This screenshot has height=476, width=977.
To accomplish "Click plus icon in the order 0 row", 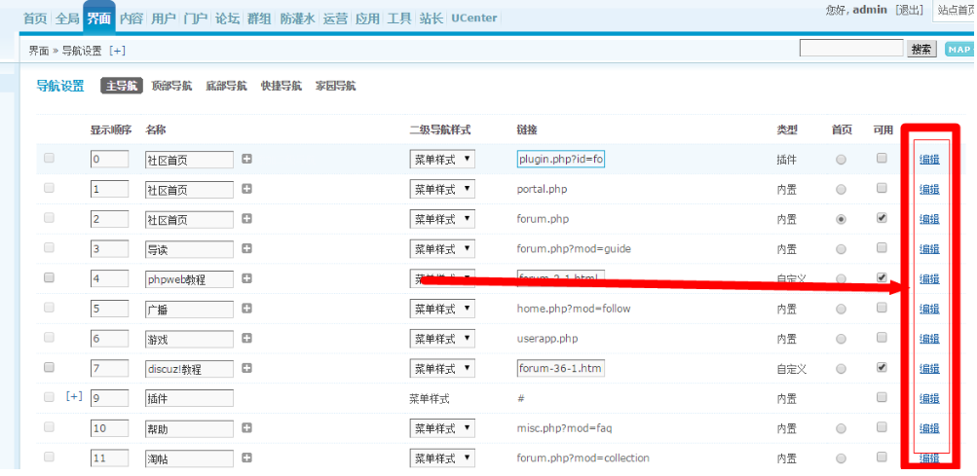I will pyautogui.click(x=246, y=159).
